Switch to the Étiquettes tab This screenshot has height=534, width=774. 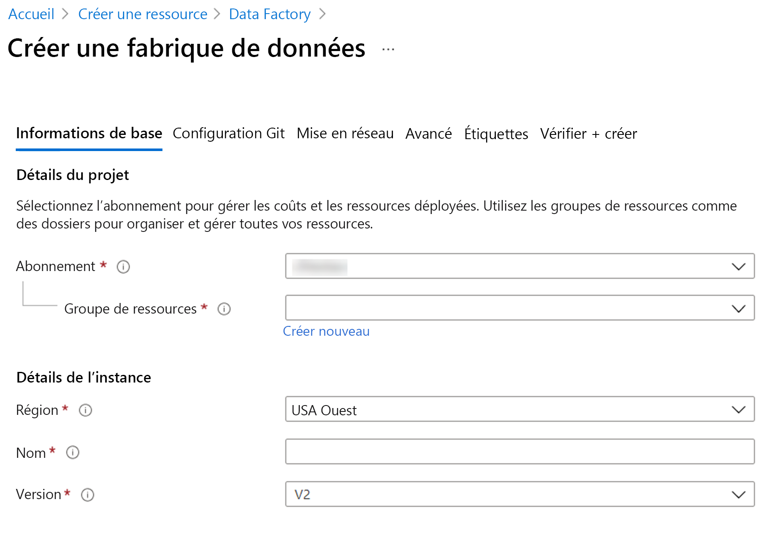point(496,134)
